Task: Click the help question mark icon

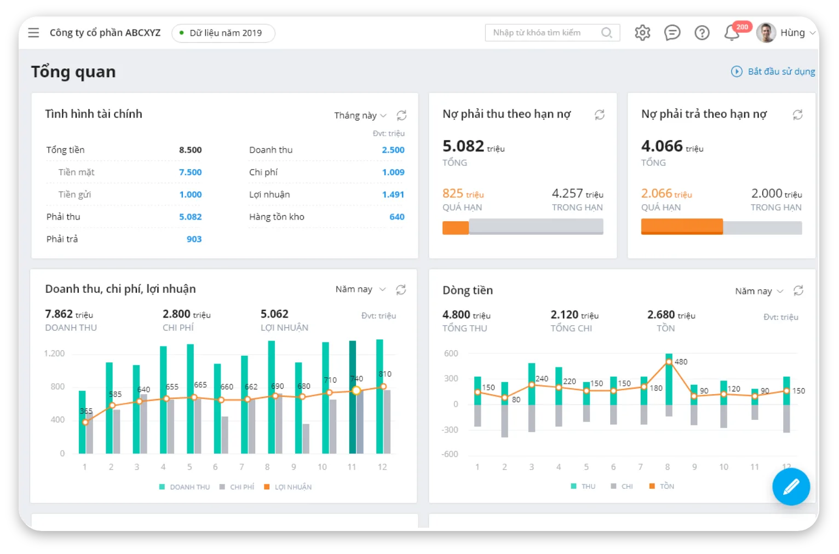Action: 702,33
